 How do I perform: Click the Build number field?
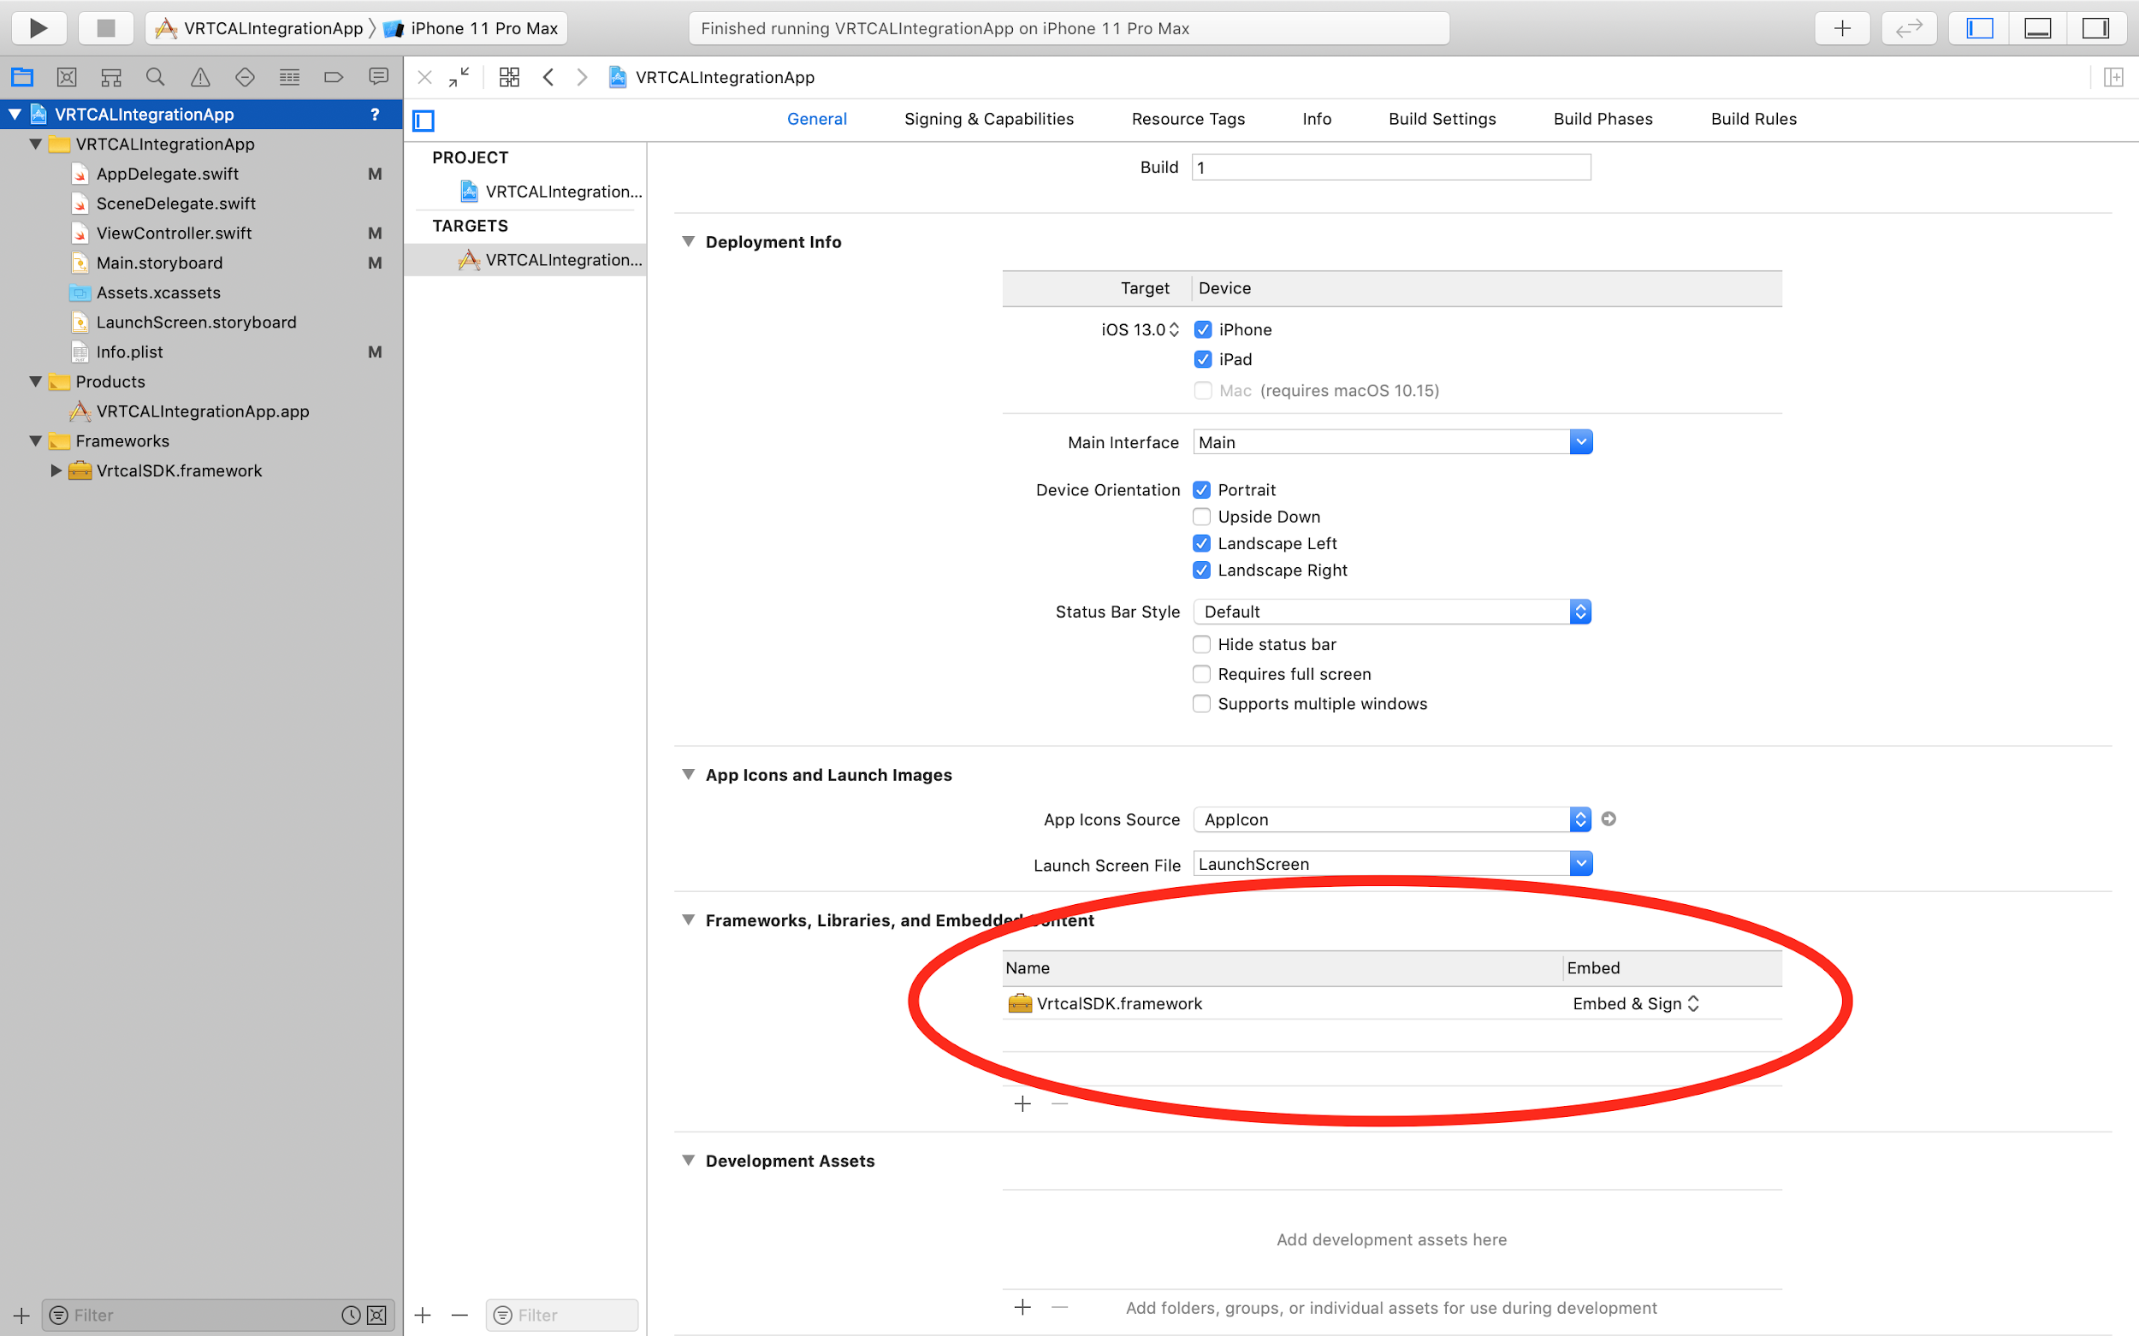[1390, 168]
